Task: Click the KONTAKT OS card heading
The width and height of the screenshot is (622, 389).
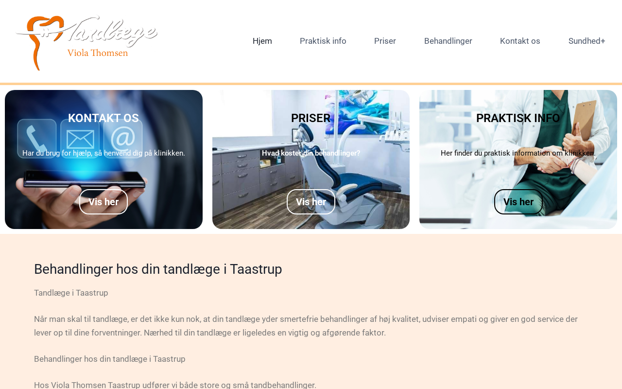Action: [x=104, y=118]
